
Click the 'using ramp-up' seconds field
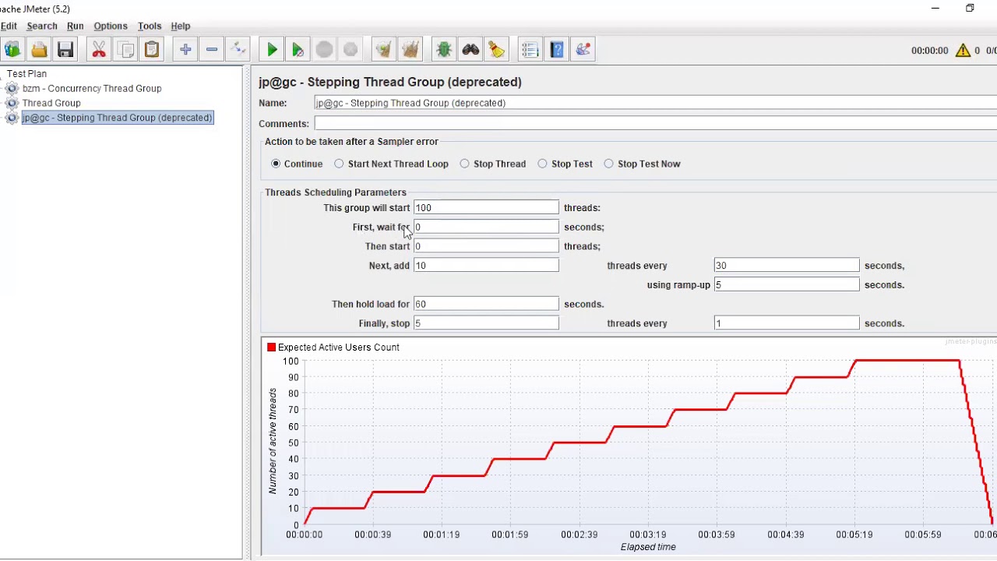(787, 284)
